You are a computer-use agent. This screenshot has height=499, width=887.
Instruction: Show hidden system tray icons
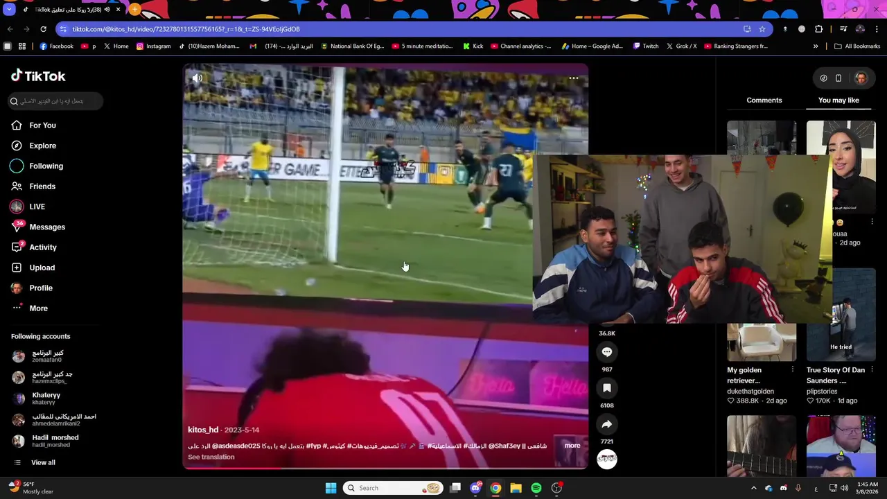coord(754,488)
